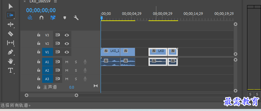Toggle Linked Selection button

click(53, 18)
